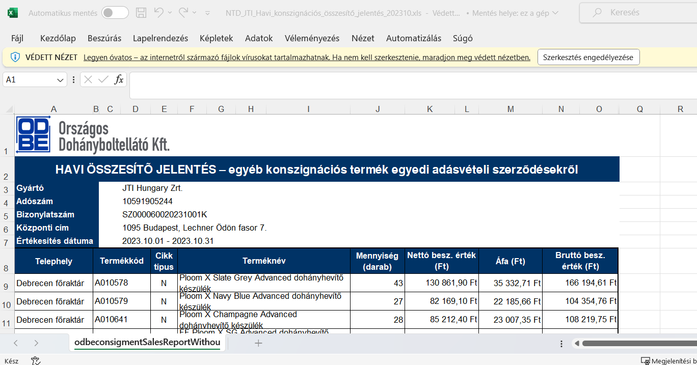The image size is (697, 365).
Task: Click the formula bar Cancel X icon
Action: coord(88,79)
